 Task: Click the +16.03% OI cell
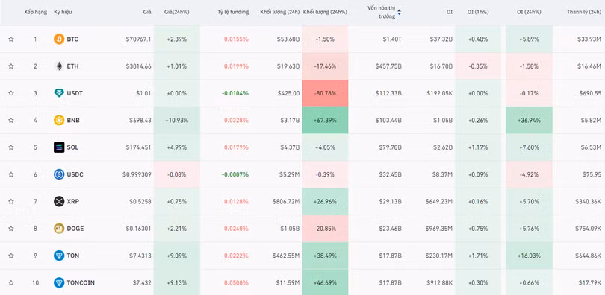[x=529, y=256]
